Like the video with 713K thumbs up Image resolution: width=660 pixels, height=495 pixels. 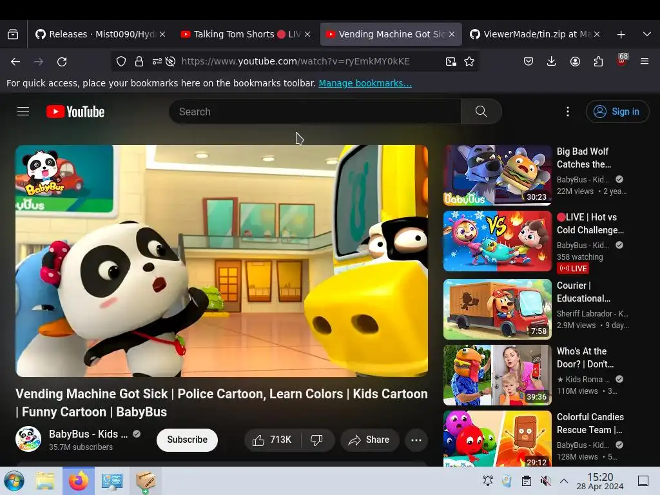tap(273, 440)
